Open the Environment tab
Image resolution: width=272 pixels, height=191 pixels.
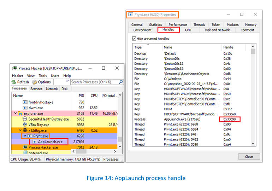pyautogui.click(x=142, y=30)
